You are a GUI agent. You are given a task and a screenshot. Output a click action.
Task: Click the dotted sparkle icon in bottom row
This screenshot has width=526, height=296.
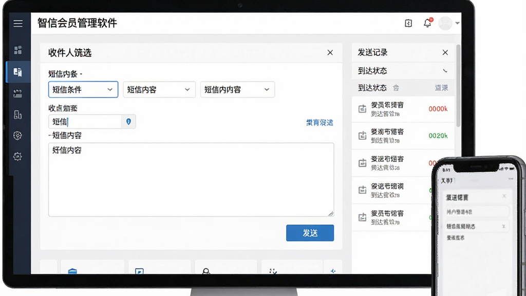tap(273, 271)
